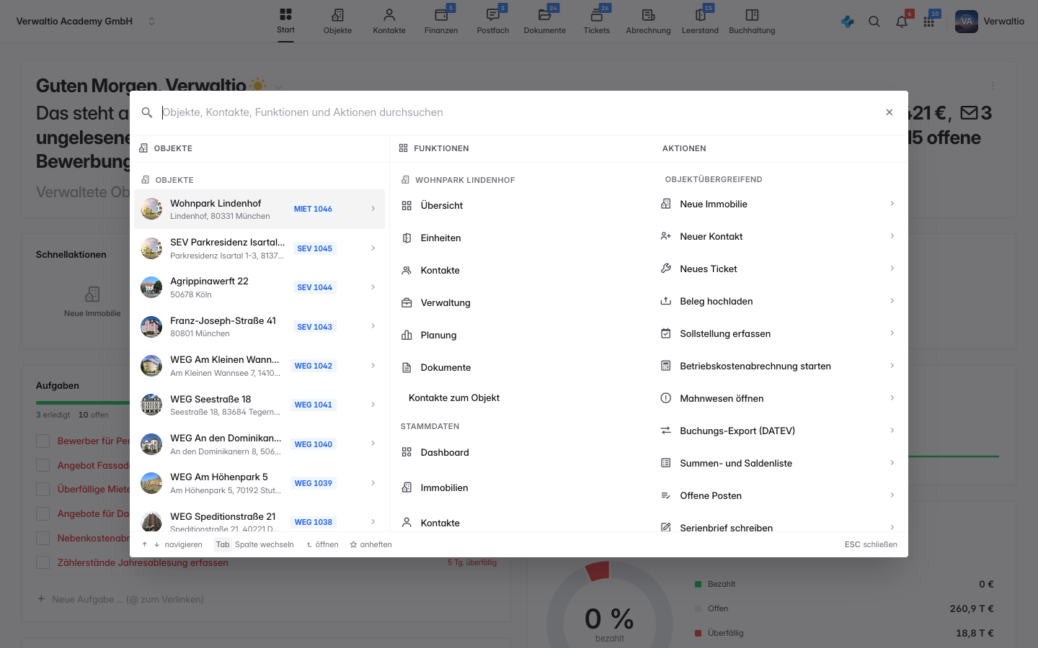
Task: Tick the 'Angebote für' task checkbox
Action: (43, 513)
